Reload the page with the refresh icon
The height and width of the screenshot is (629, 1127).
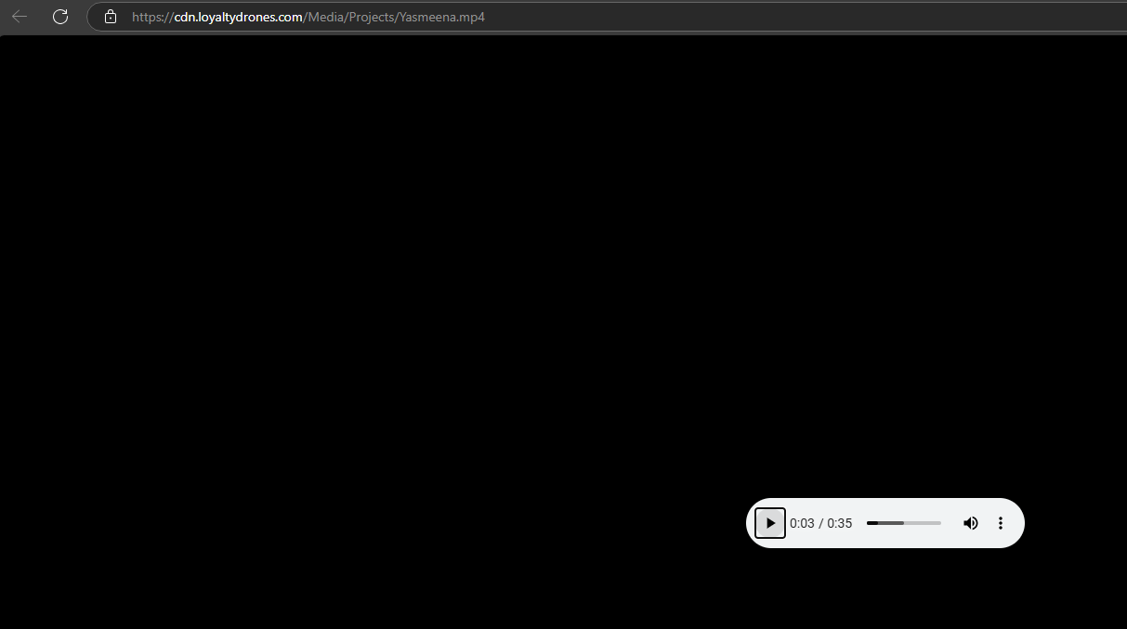(60, 17)
